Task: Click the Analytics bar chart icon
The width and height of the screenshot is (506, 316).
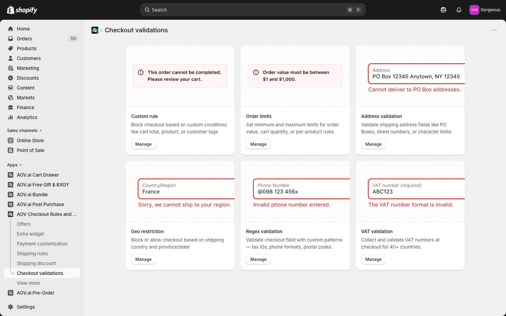Action: point(11,117)
